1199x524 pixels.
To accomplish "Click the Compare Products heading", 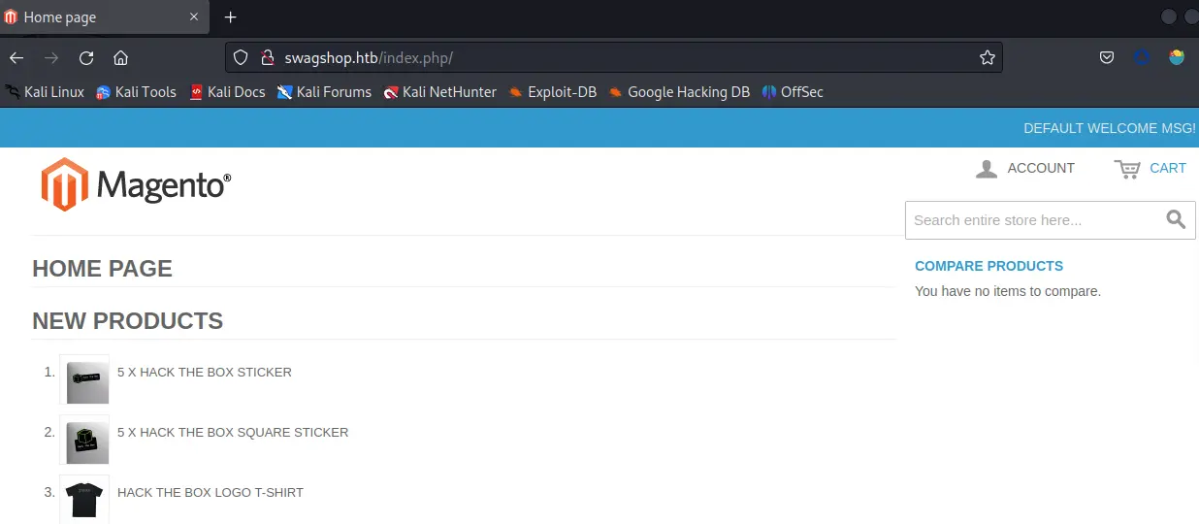I will point(988,266).
